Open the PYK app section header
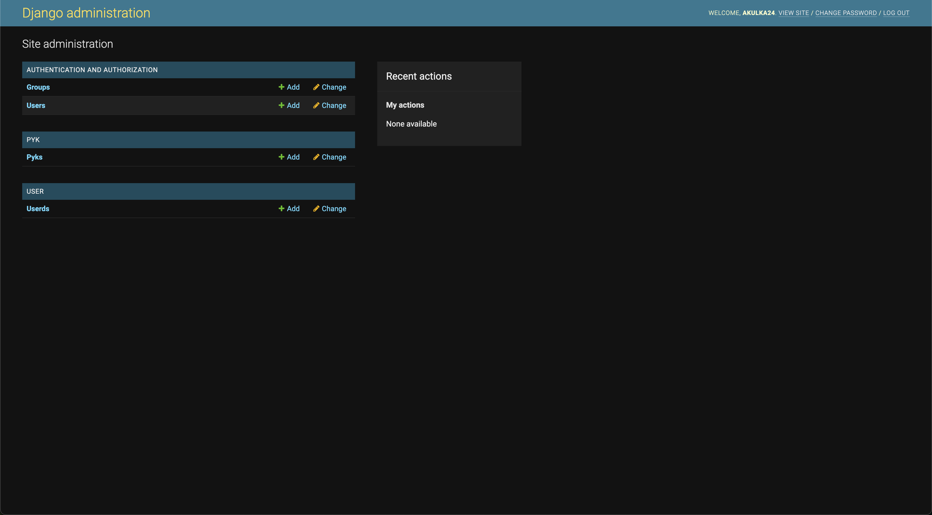932x515 pixels. point(33,140)
